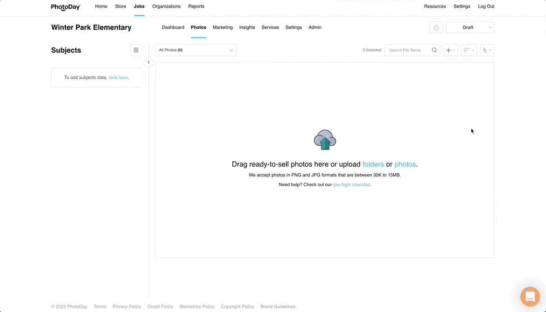Open the cursor selection dropdown
Image resolution: width=546 pixels, height=312 pixels.
click(487, 50)
